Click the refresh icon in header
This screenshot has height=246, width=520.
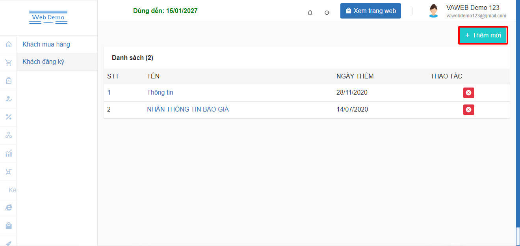(x=327, y=12)
